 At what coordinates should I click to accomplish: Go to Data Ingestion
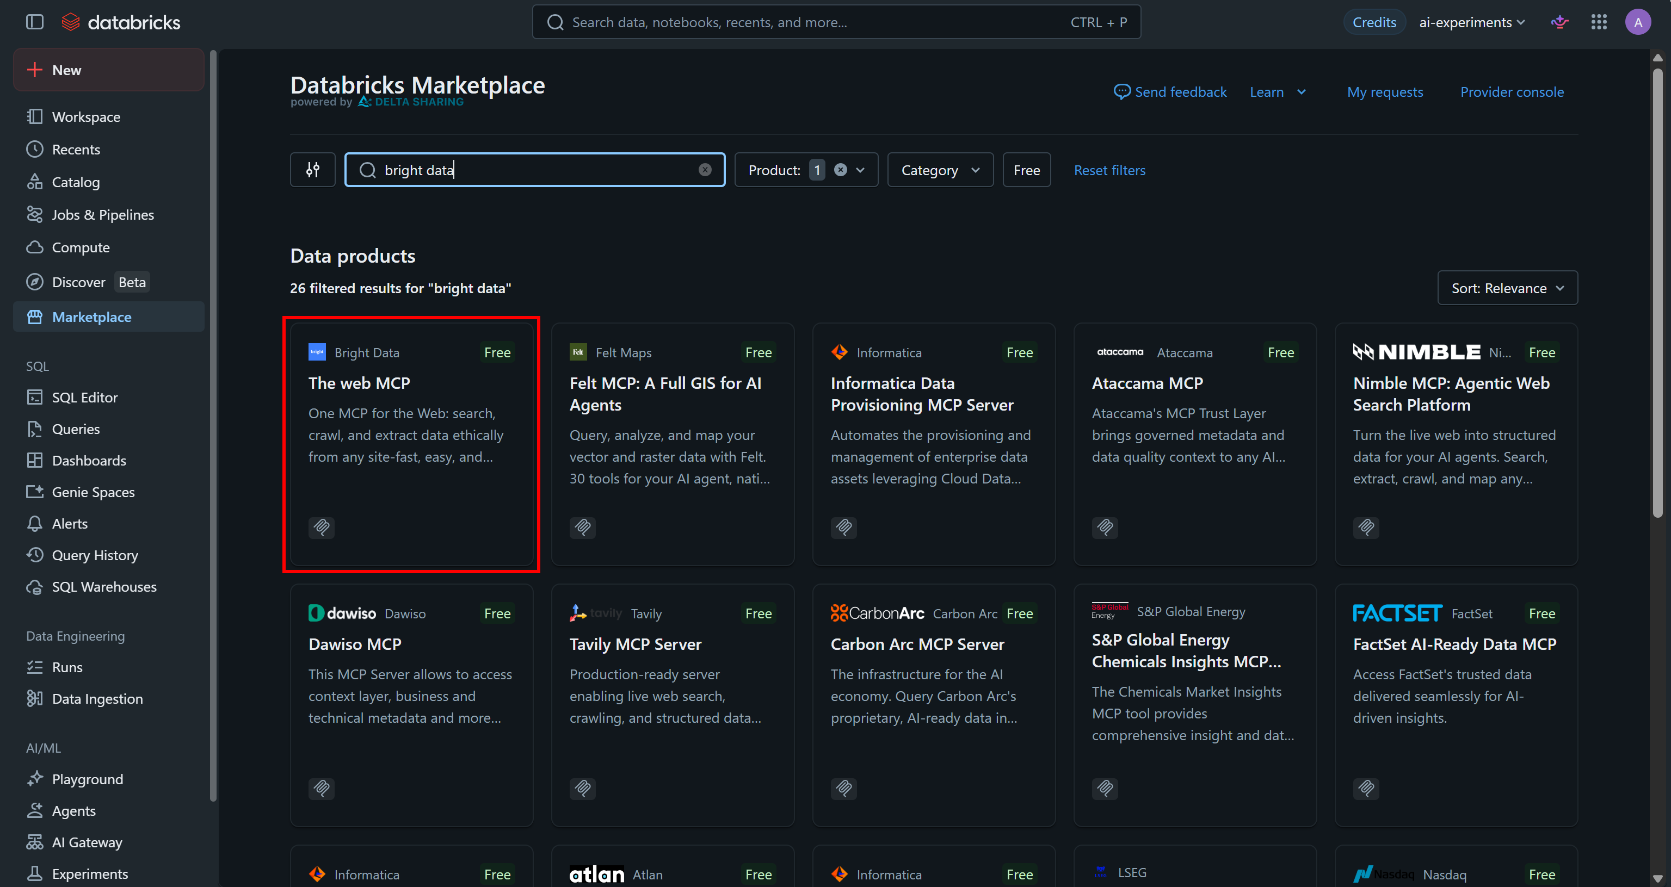(108, 699)
